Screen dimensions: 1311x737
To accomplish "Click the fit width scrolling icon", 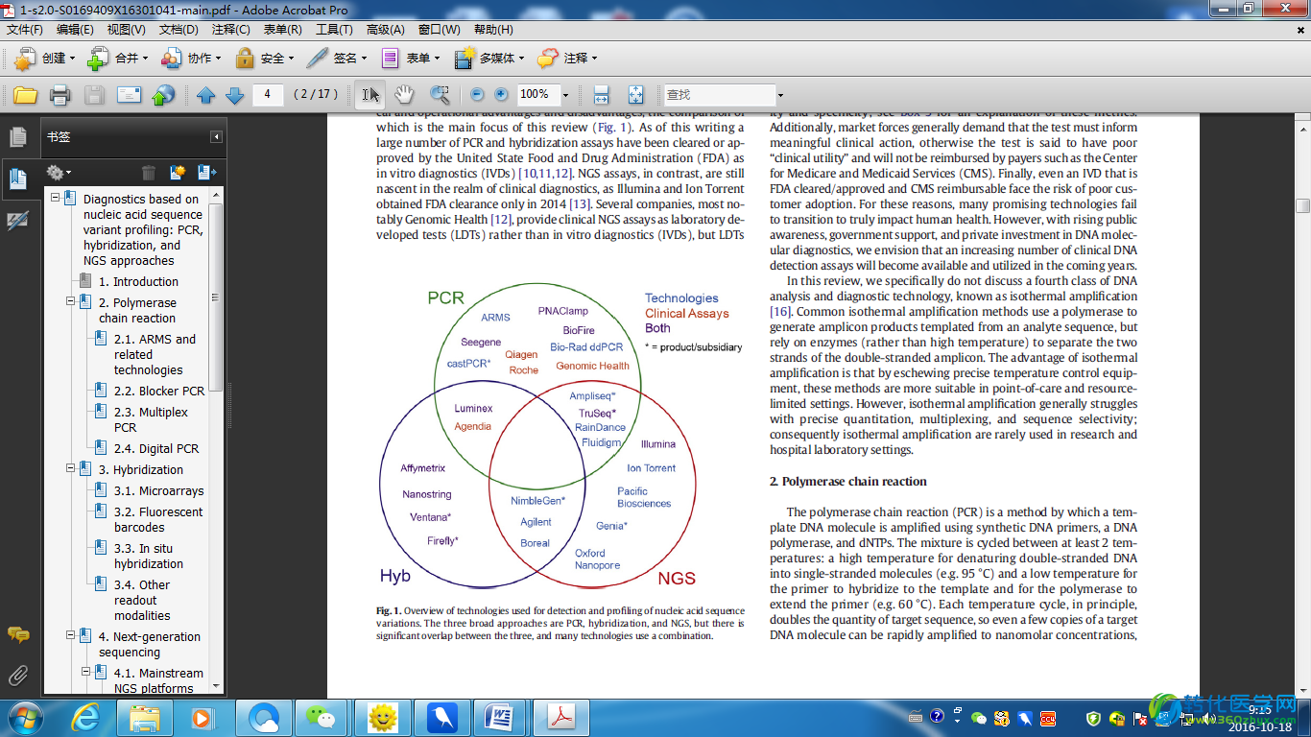I will (601, 95).
